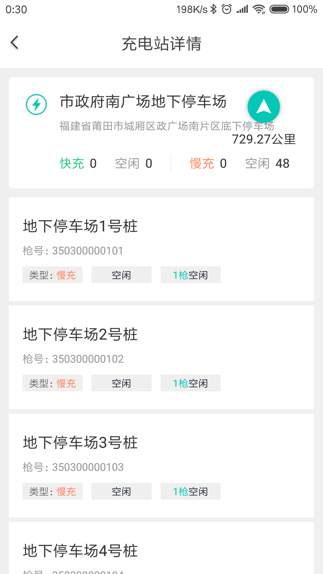Tap 空闲 status tag on pile 3
Viewport: 323px width, 574px height.
click(121, 491)
